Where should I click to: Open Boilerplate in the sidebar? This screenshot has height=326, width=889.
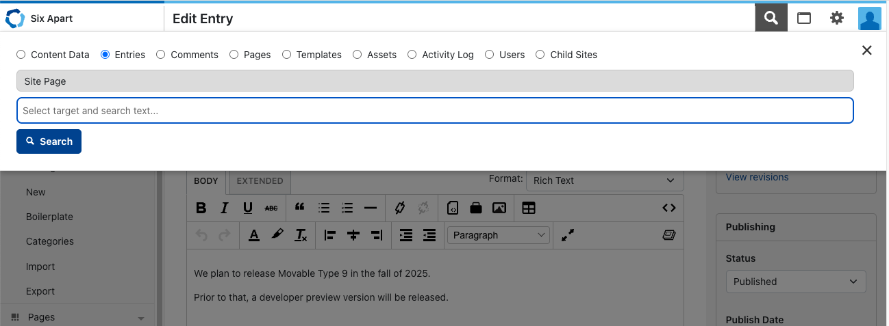click(49, 217)
